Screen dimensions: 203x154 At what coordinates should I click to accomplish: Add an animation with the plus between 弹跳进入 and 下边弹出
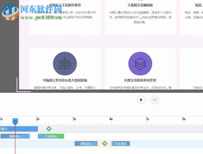(x=105, y=144)
